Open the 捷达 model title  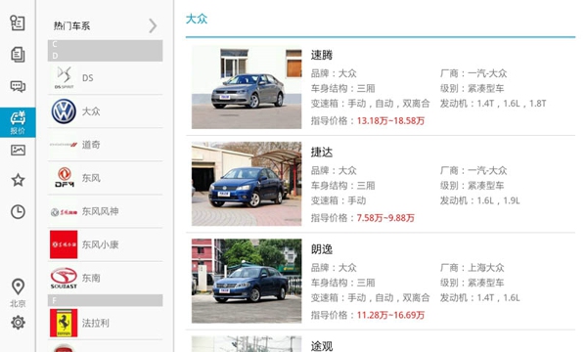coord(322,153)
